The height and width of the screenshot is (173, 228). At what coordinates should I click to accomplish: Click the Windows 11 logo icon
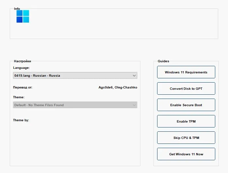[23, 16]
